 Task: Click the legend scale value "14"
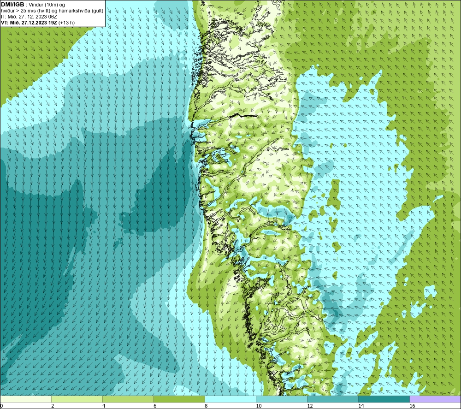361,406
